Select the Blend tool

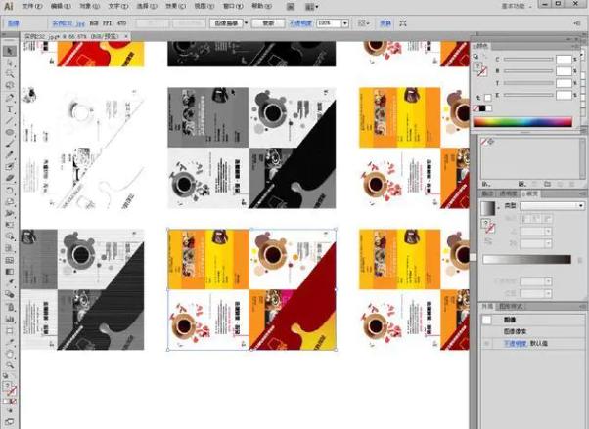(10, 294)
